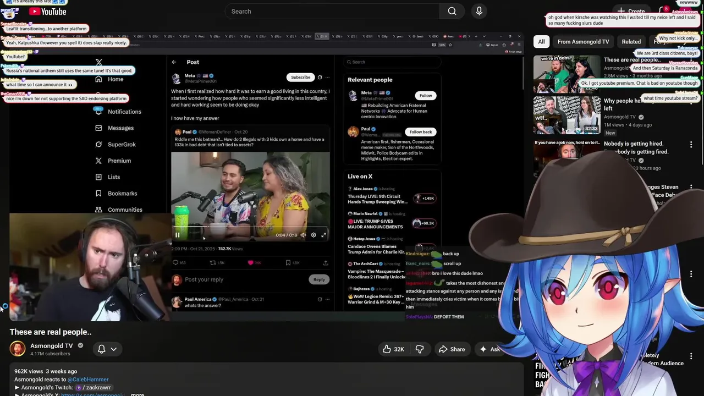Open more options on Meta's post
Viewport: 704px width, 396px height.
pos(328,78)
